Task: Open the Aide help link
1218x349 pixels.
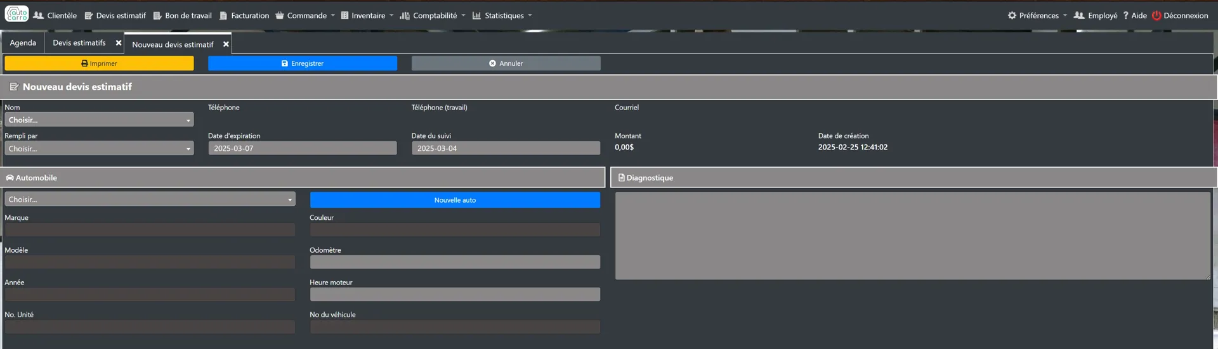Action: [x=1135, y=15]
